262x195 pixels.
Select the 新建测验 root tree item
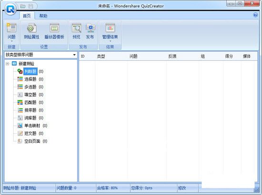[26, 64]
